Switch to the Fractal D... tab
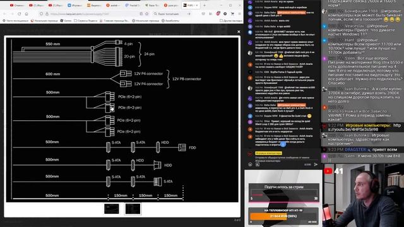Screen dimensions: 404x227 tap(133, 6)
